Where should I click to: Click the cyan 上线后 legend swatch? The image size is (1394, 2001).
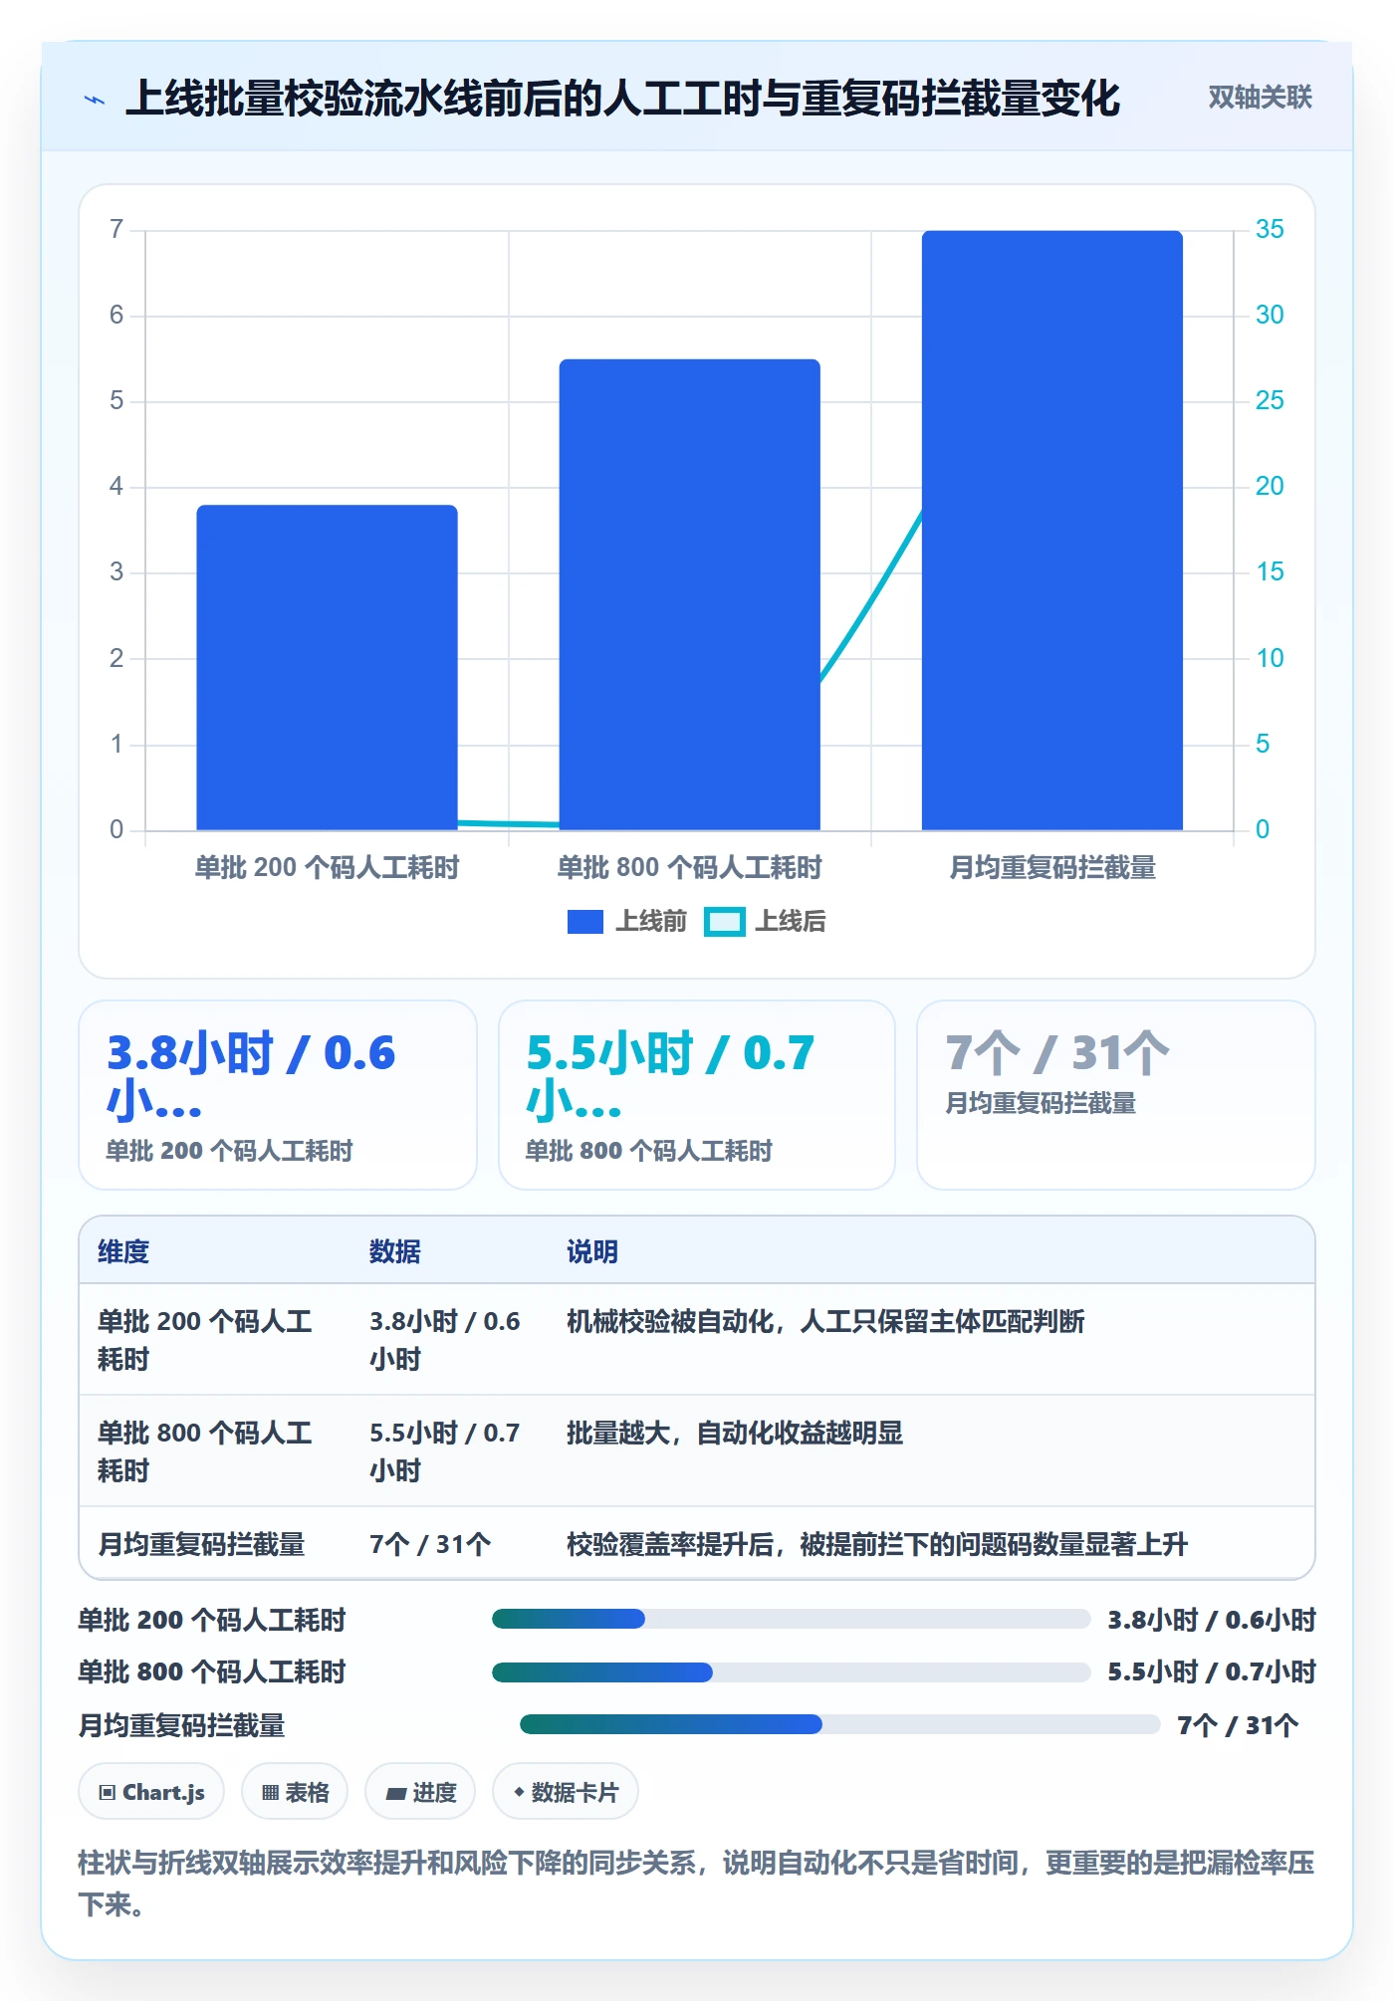pyautogui.click(x=724, y=922)
